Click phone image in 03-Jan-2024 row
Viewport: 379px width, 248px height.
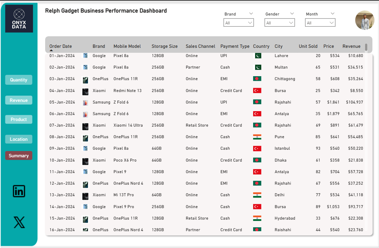click(x=85, y=80)
